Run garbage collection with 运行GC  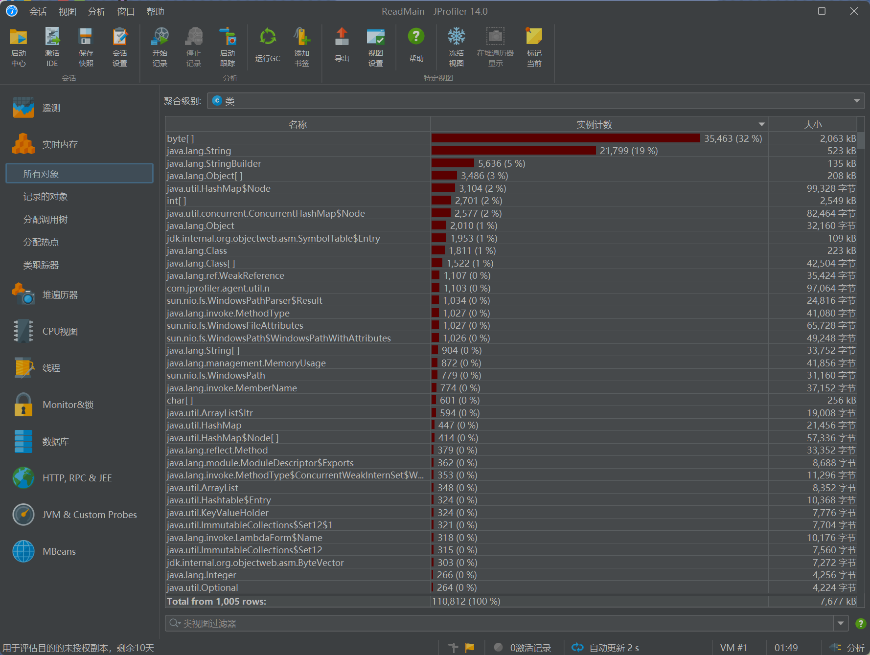pos(268,45)
